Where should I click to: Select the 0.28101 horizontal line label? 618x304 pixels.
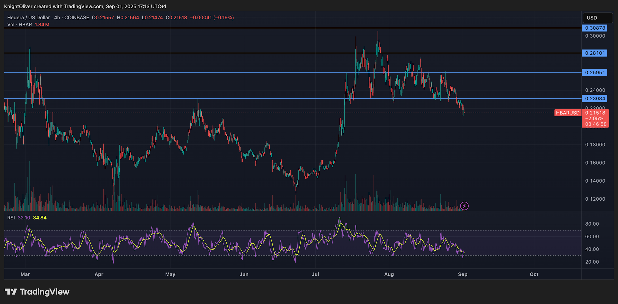tap(594, 53)
